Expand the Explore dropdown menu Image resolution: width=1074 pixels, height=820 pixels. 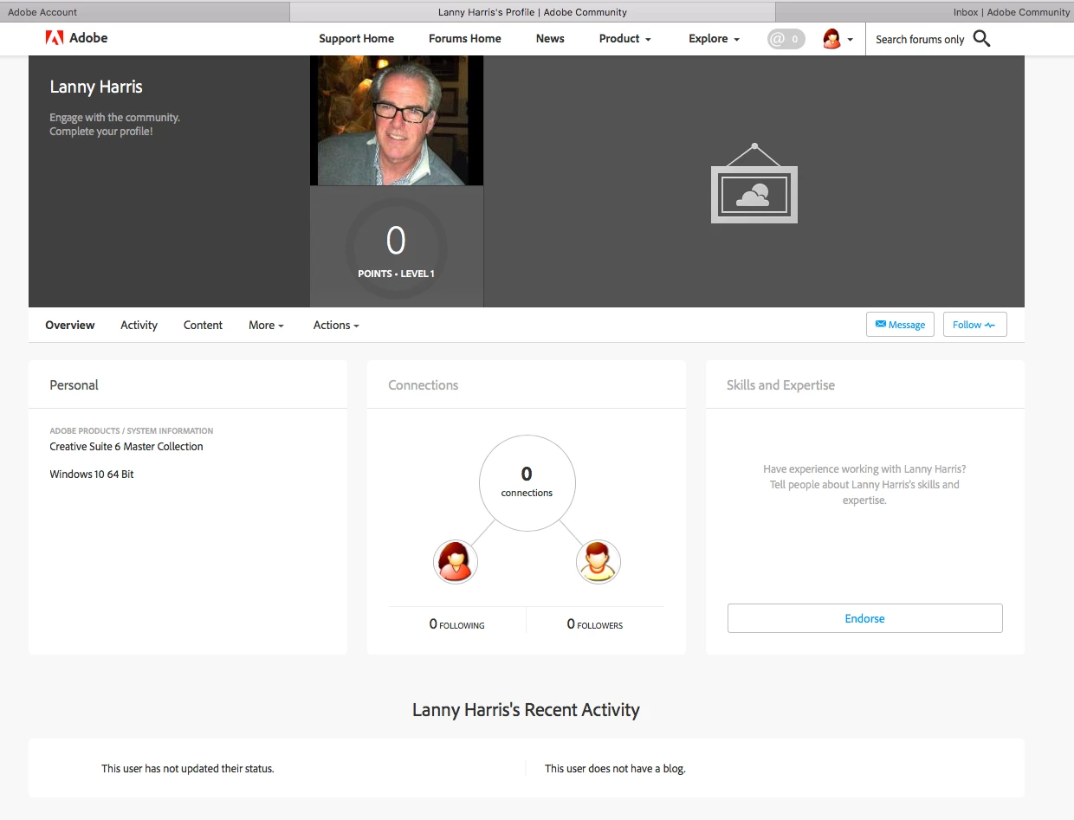(x=714, y=39)
